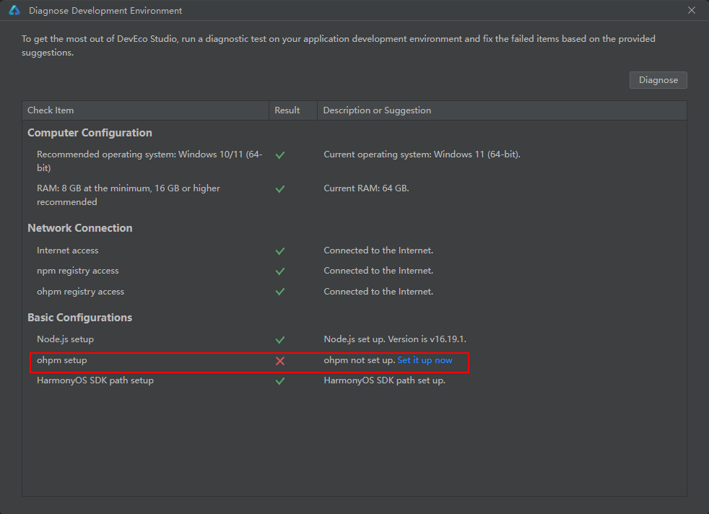Select the 'RAM: 8 GB at the minimum' item
Viewport: 709px width, 514px height.
tap(129, 195)
